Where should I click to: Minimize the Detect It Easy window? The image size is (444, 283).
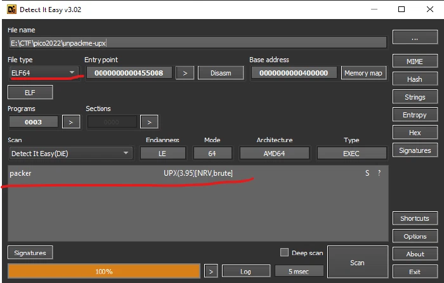pos(374,9)
